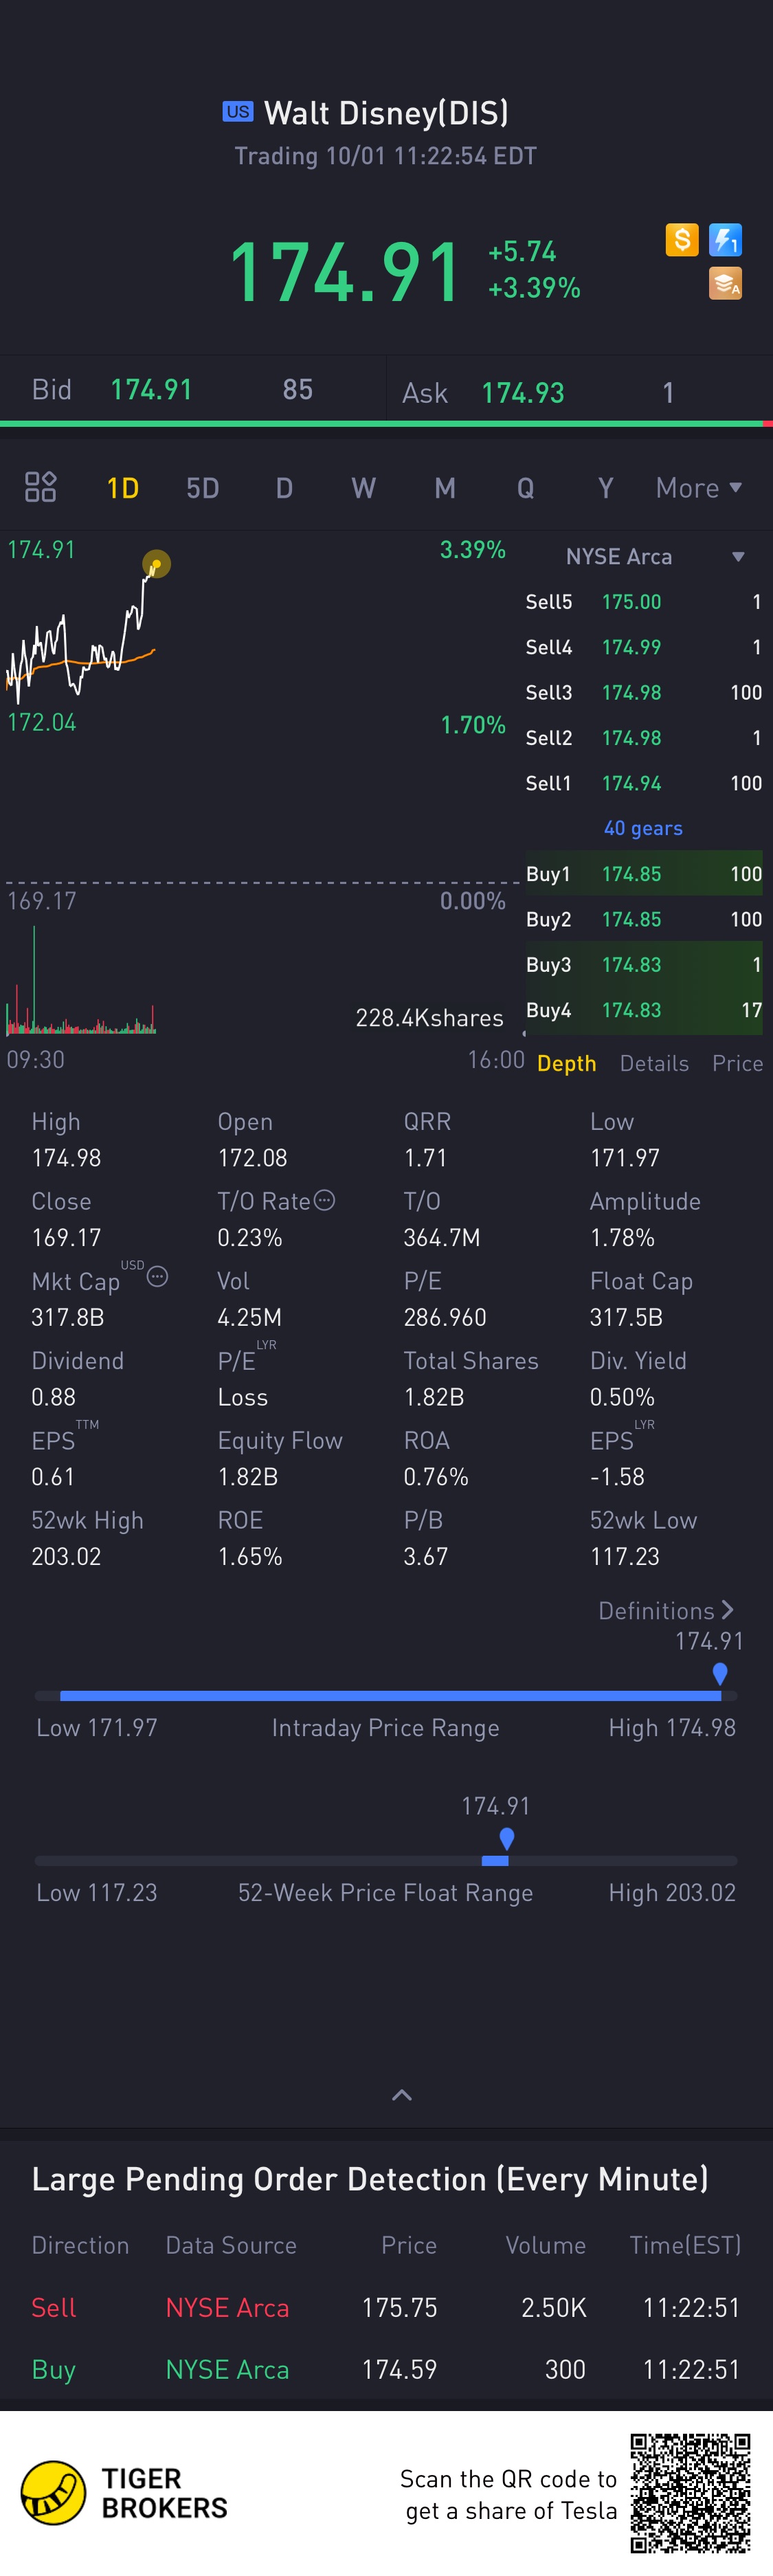
Task: Switch to the Details tab
Action: pyautogui.click(x=654, y=1063)
